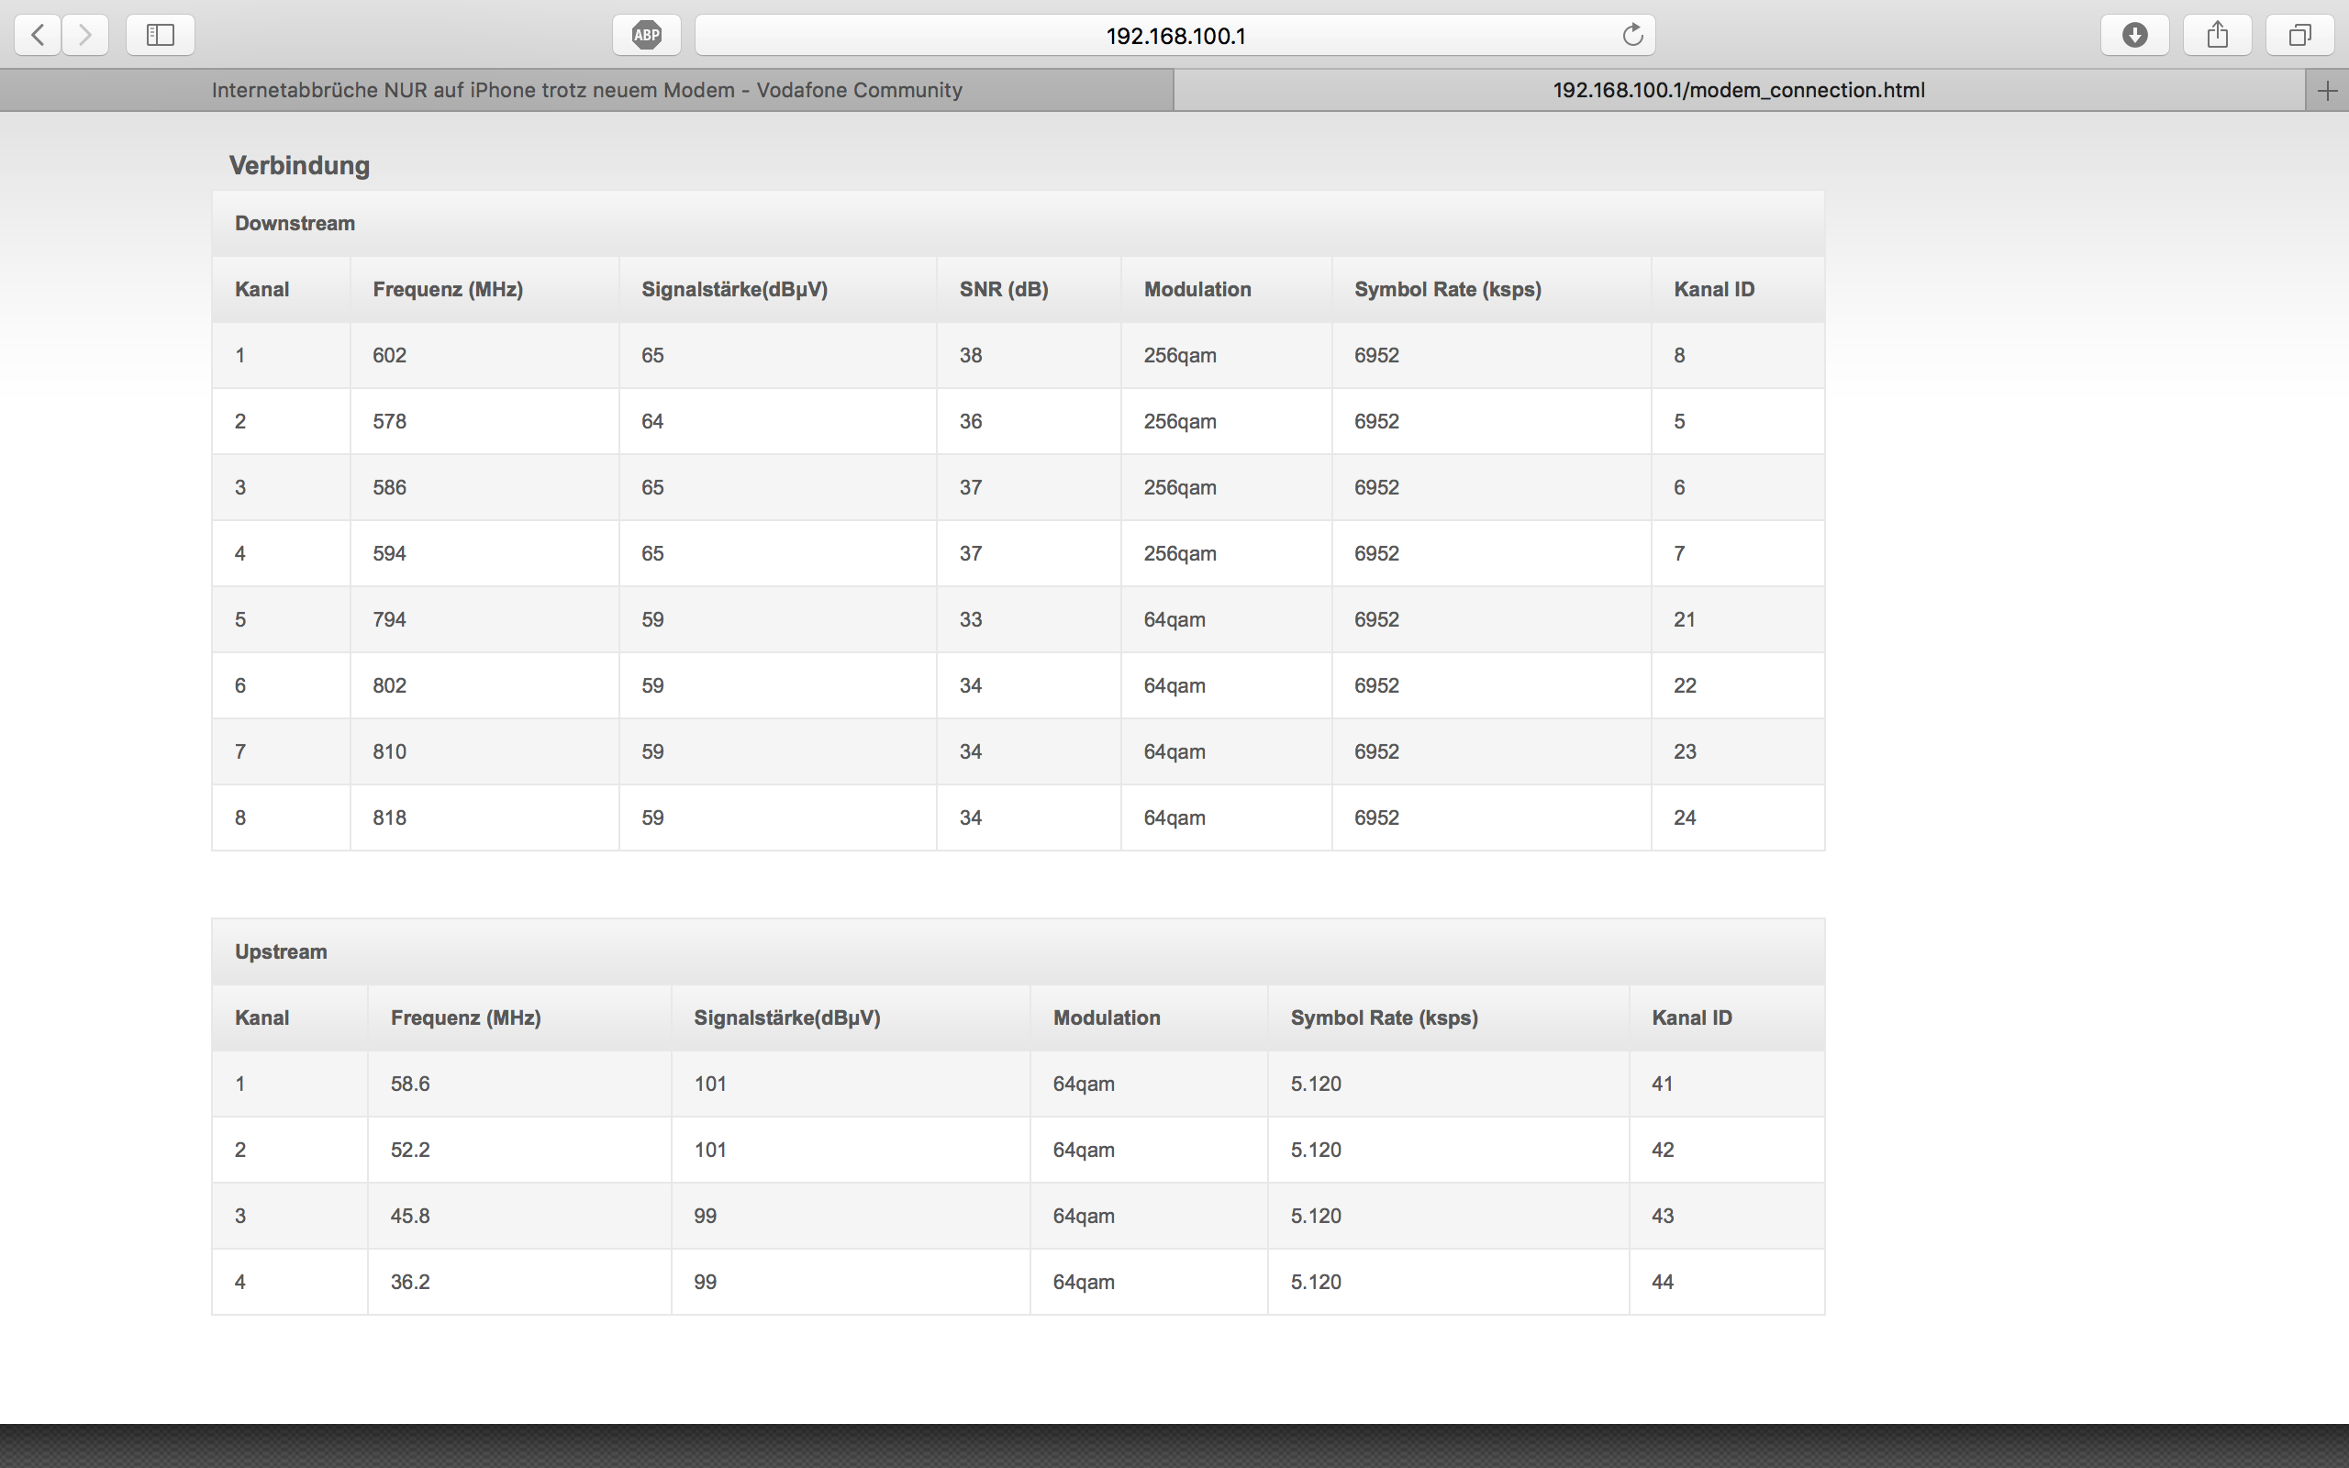Click the Downstream Kanal ID header
This screenshot has height=1468, width=2349.
(x=1713, y=289)
